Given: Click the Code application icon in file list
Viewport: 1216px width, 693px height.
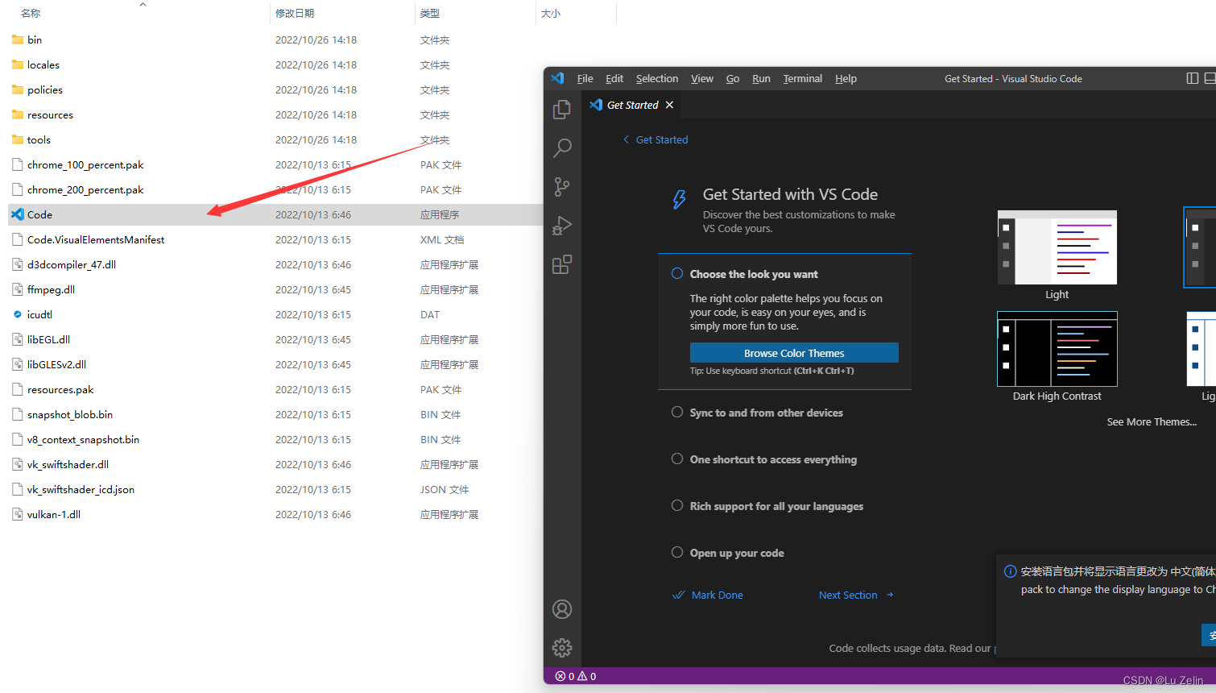Looking at the screenshot, I should [x=18, y=214].
